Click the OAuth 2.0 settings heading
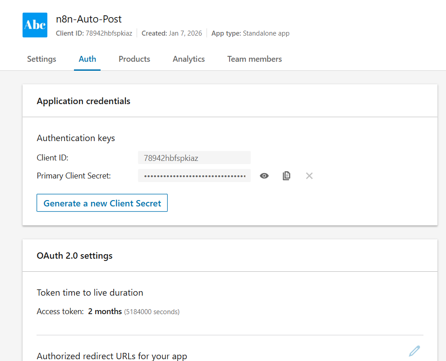 click(74, 256)
